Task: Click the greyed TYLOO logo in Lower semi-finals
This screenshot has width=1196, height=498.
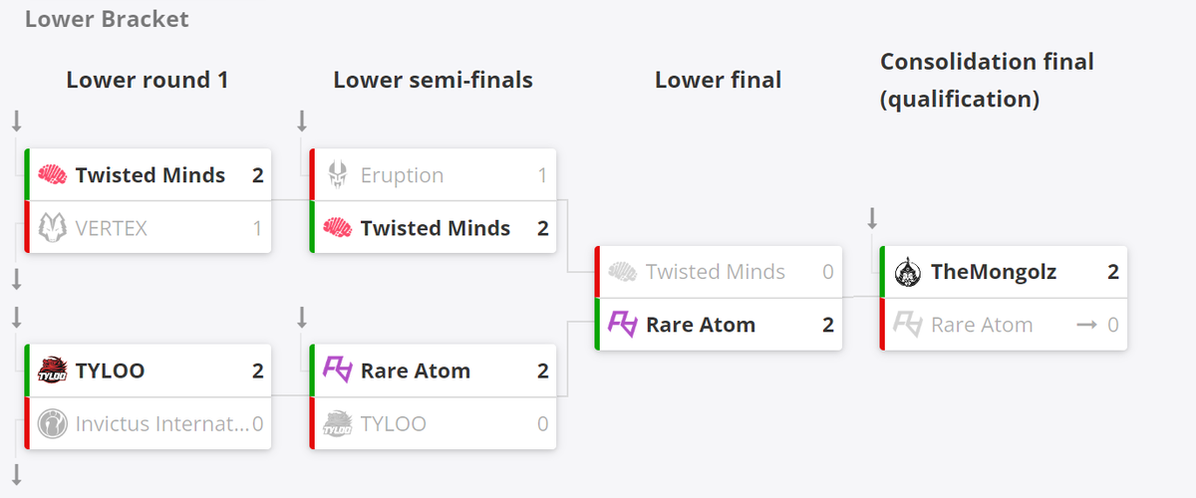Action: pos(338,423)
